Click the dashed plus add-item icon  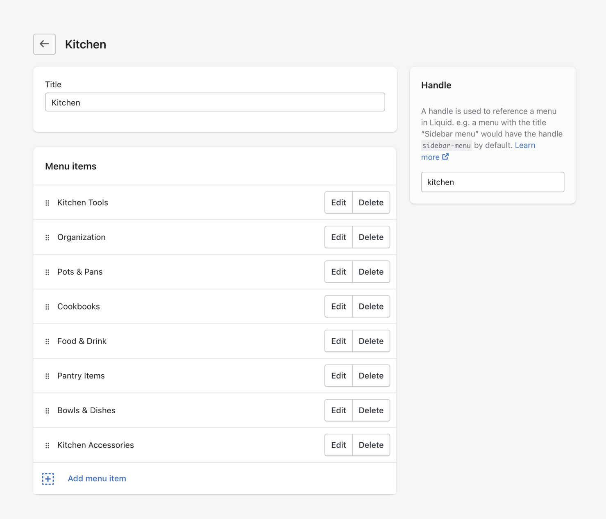click(48, 479)
